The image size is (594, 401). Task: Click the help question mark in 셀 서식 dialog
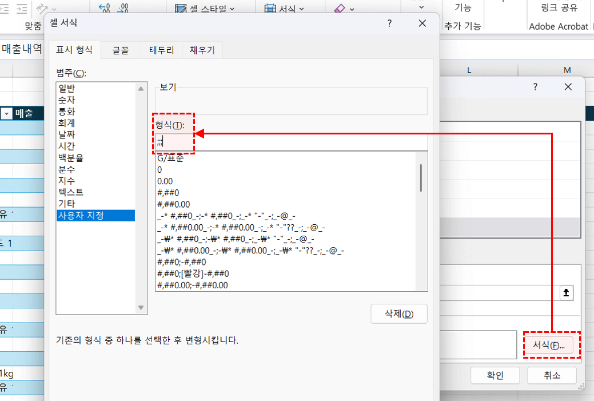pos(389,23)
